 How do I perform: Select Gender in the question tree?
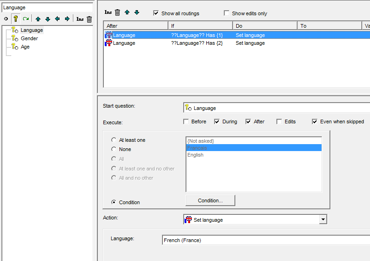29,38
